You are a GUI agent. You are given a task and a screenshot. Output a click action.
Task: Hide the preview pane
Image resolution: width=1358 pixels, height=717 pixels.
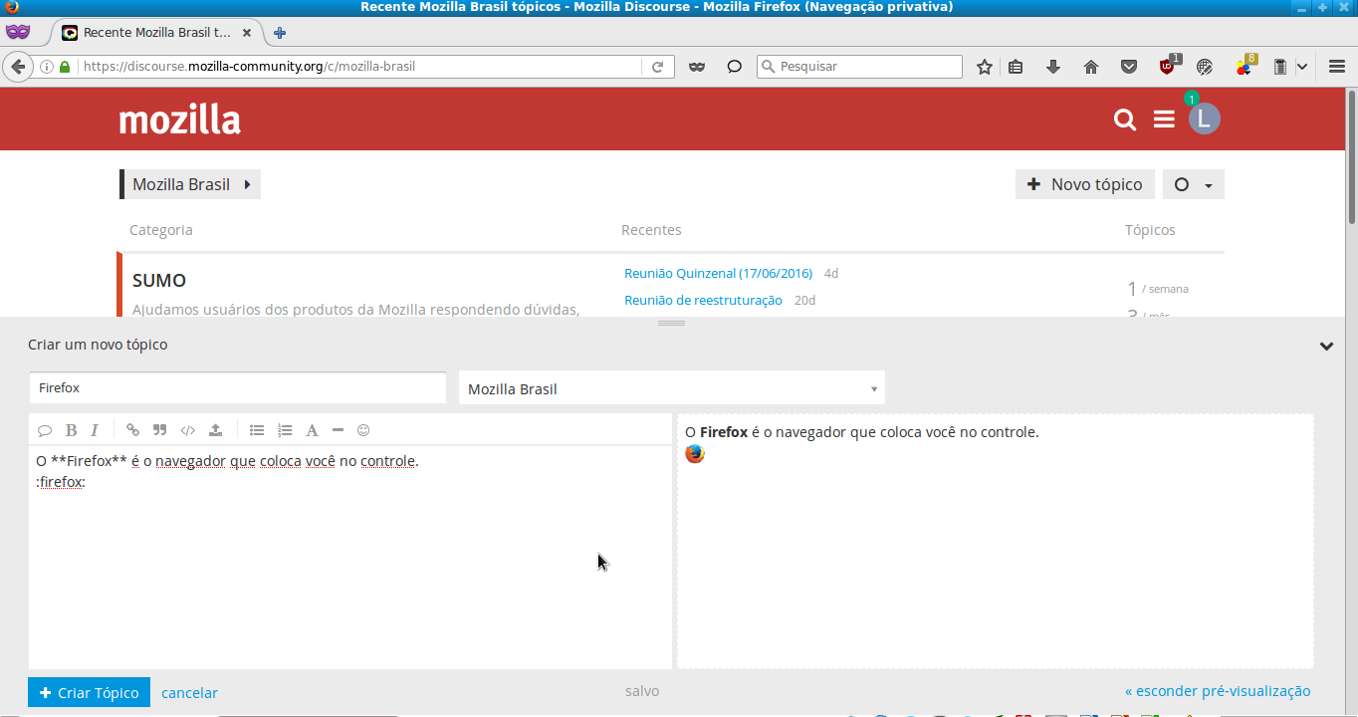tap(1218, 691)
